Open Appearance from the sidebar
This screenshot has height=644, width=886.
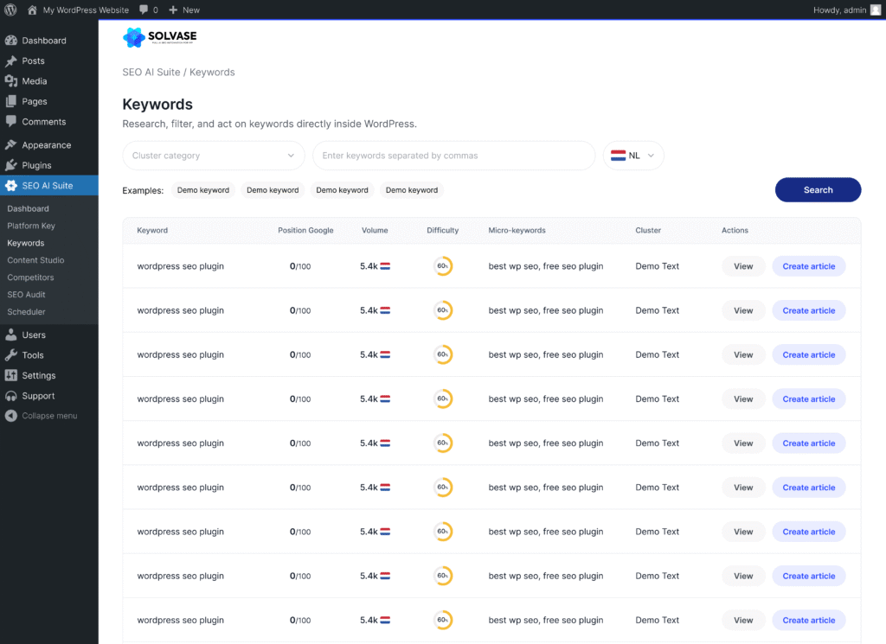click(46, 145)
